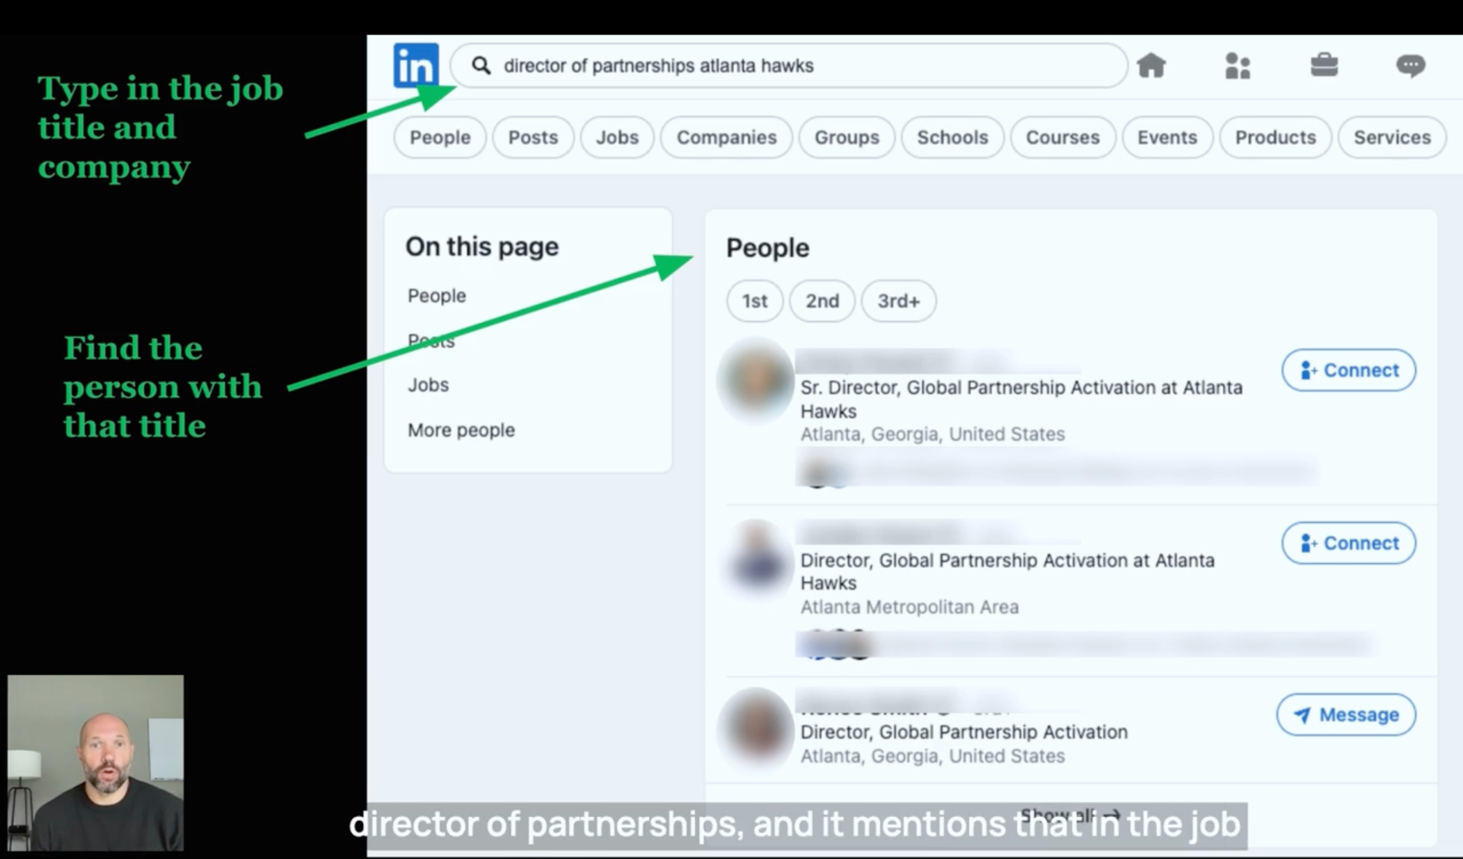Jump to Jobs in On this page
This screenshot has width=1463, height=859.
click(x=428, y=385)
